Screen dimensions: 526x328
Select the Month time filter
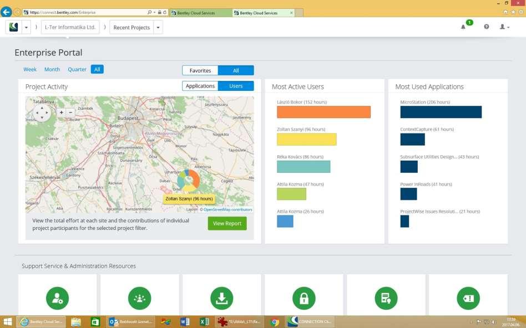click(x=52, y=69)
